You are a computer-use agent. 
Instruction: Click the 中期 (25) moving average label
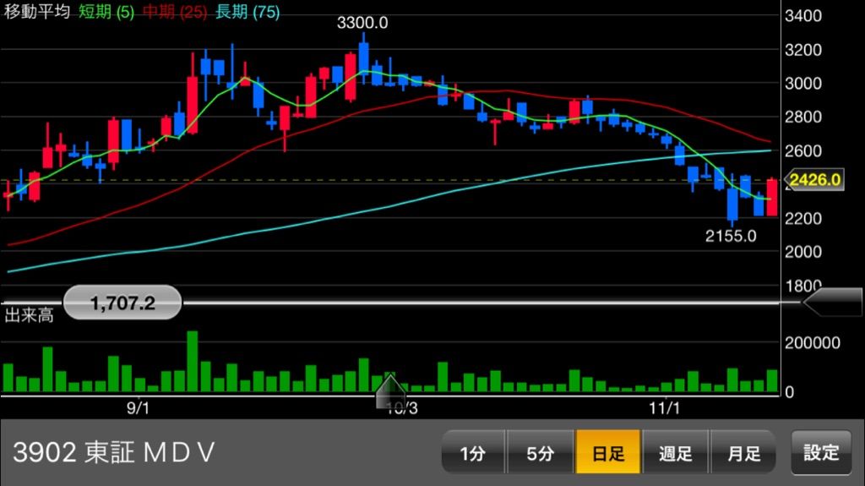(175, 12)
